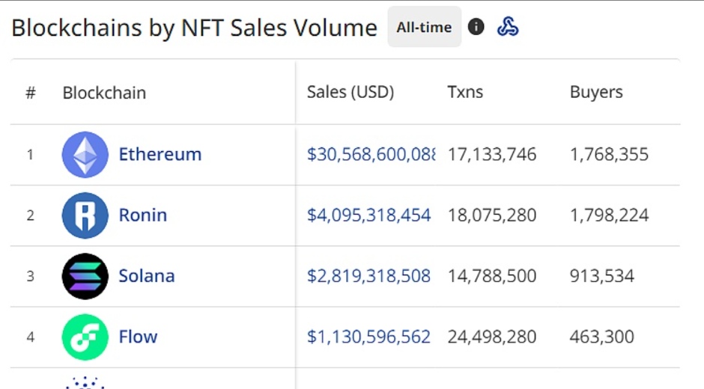Click the Flow logo icon
Screen dimensions: 704x389
[x=85, y=337]
